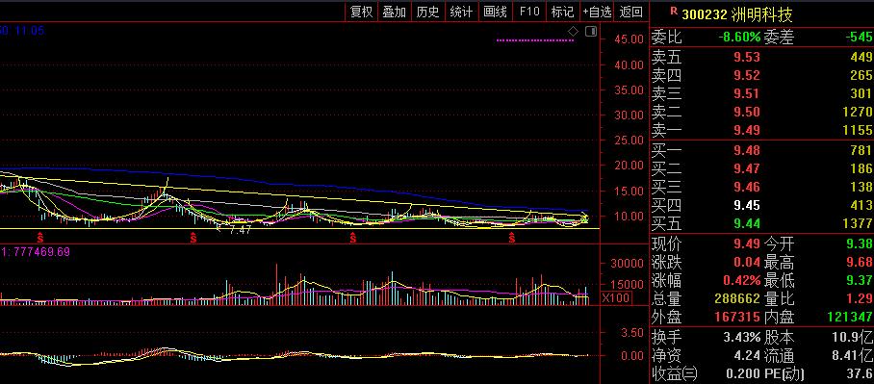
Task: Click the X100 volume scale label
Action: pos(616,298)
